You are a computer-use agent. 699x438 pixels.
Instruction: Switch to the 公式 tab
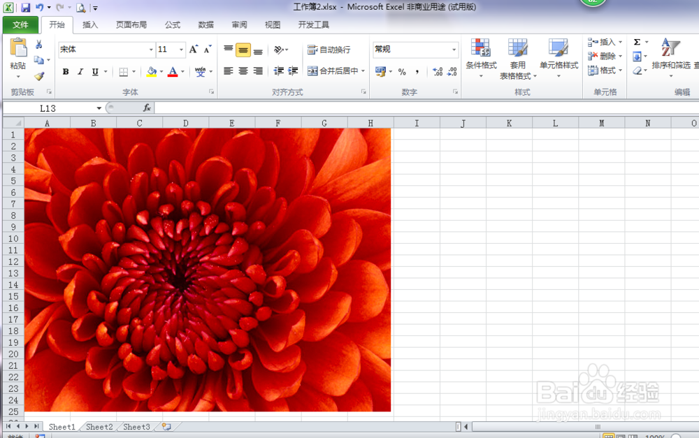point(173,24)
